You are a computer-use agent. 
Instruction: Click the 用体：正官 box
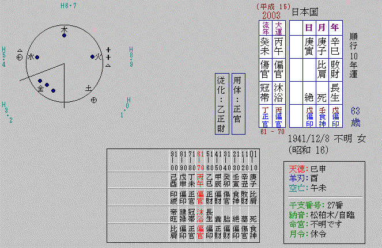239,104
